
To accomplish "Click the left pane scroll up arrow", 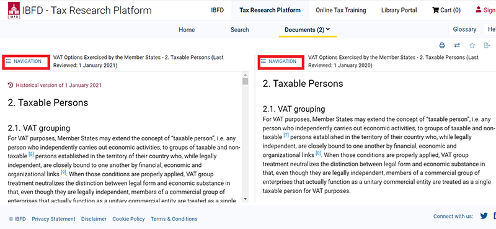I will click(x=245, y=74).
